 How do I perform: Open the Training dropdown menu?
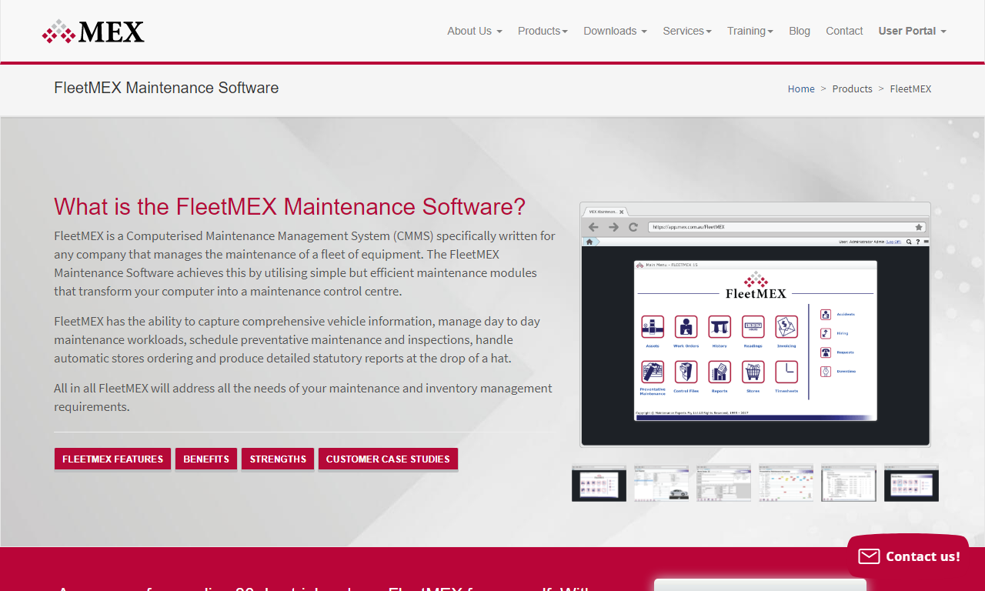750,31
